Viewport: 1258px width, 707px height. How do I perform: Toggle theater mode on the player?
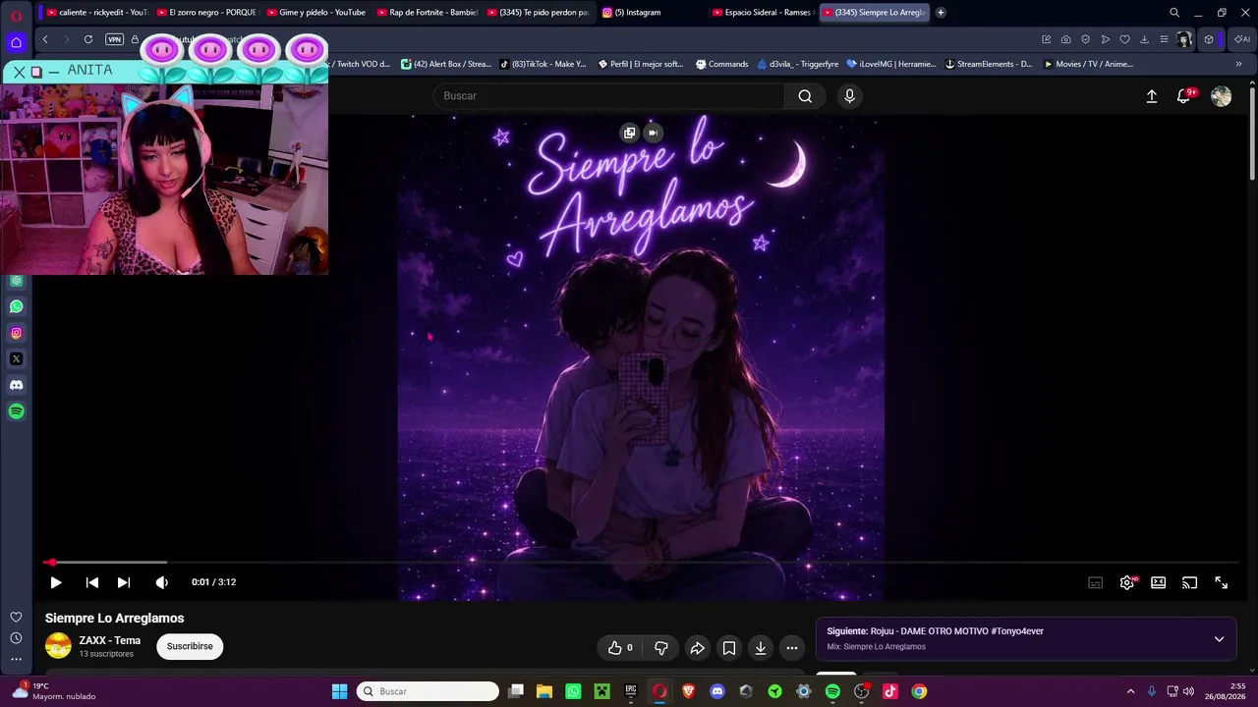[1159, 582]
